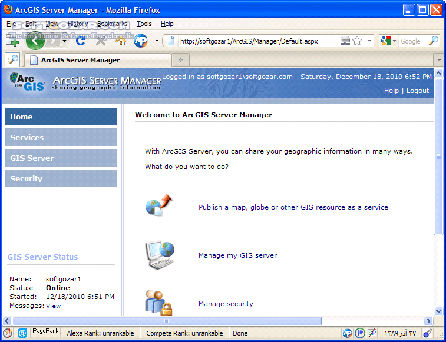Click the Online status text

point(58,288)
